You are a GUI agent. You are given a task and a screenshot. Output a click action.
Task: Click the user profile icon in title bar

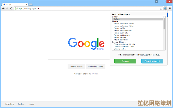click(157, 2)
